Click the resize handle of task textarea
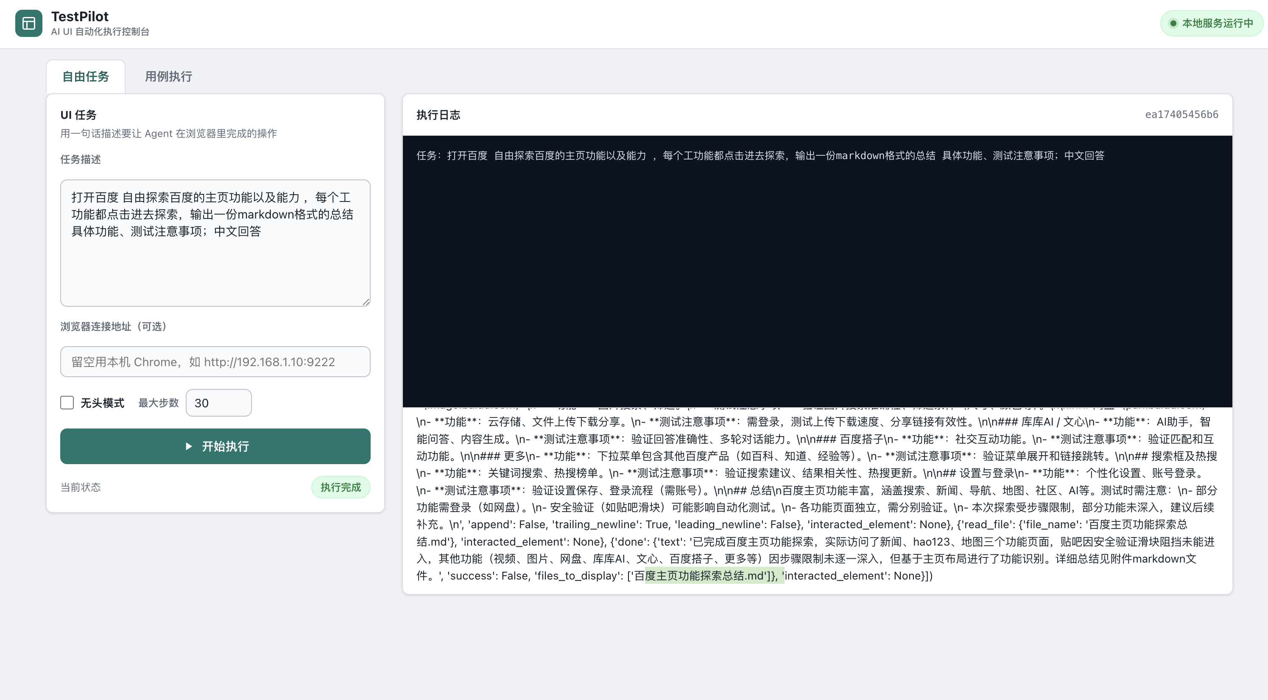This screenshot has width=1268, height=700. pyautogui.click(x=366, y=302)
